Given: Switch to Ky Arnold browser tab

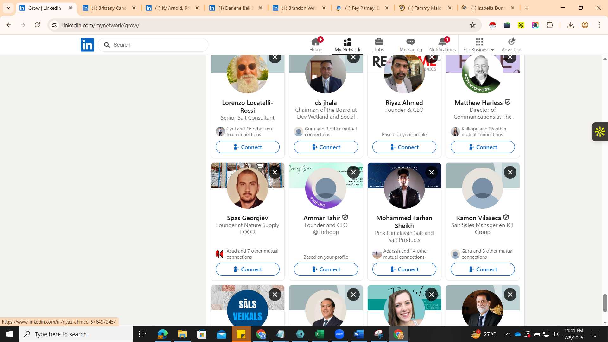Looking at the screenshot, I should pos(172,8).
